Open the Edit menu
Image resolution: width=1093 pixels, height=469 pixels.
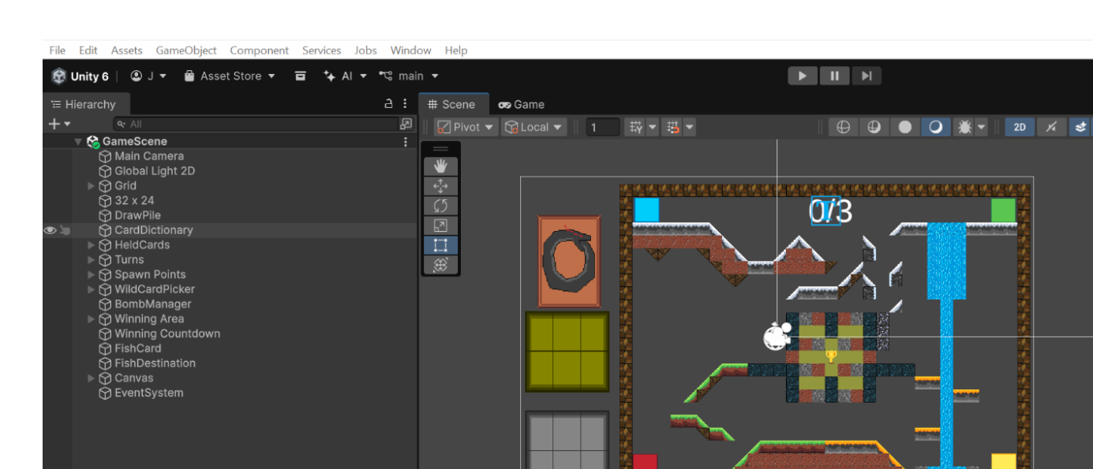click(88, 50)
